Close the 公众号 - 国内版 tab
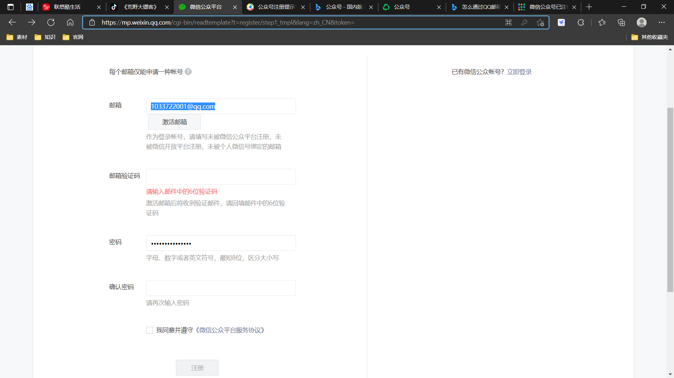The height and width of the screenshot is (378, 674). click(x=371, y=7)
